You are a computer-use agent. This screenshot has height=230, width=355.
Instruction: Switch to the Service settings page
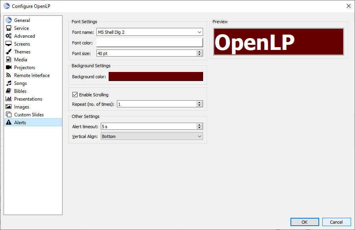point(33,28)
